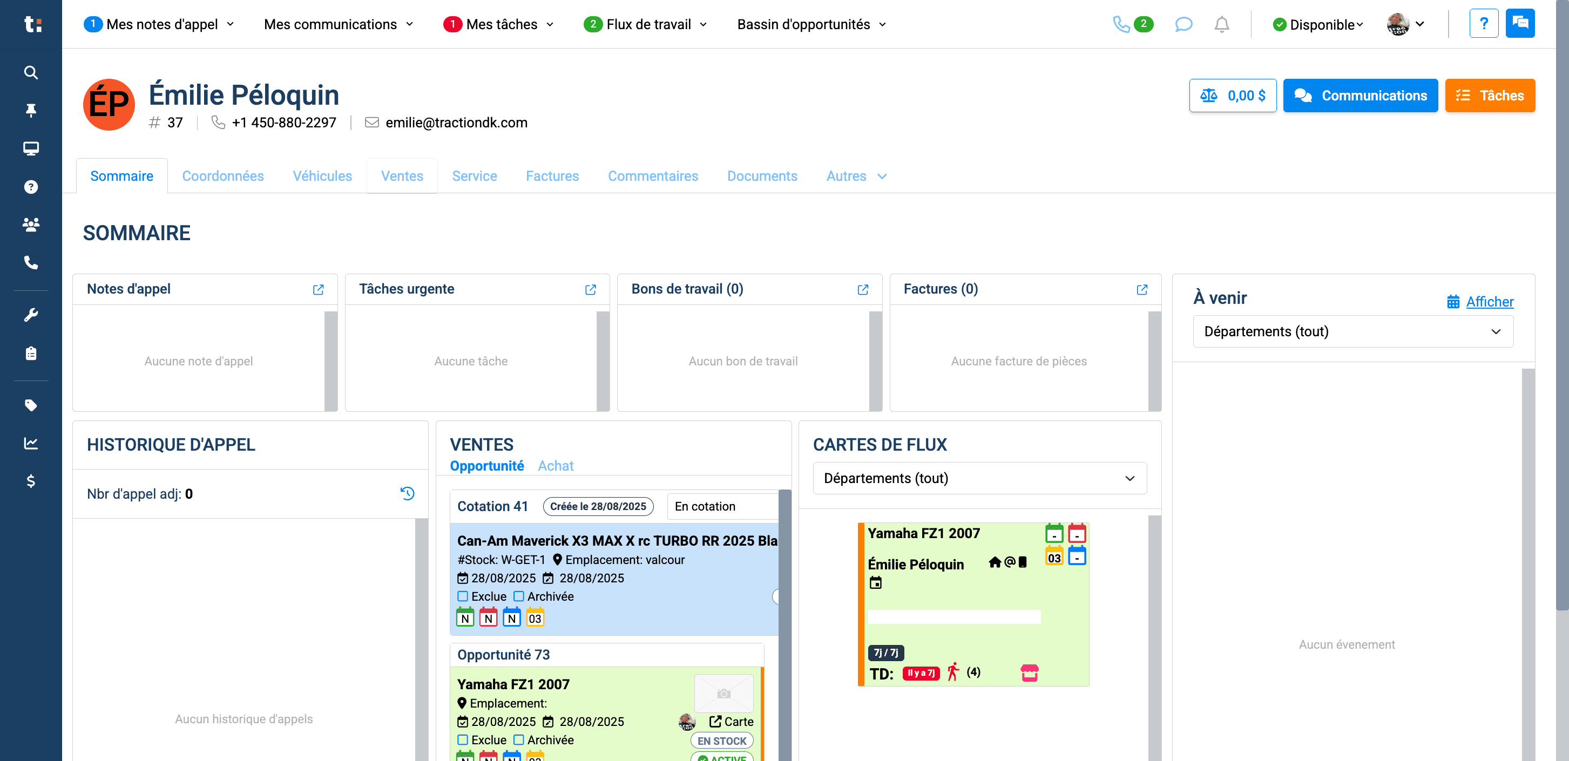Check Exclue on the Can-Am Maverick quote

tap(463, 596)
